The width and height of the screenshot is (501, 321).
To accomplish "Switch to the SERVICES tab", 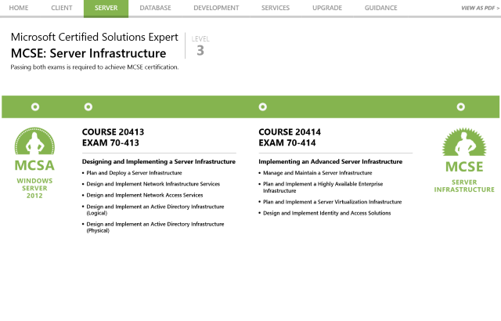I will (276, 8).
